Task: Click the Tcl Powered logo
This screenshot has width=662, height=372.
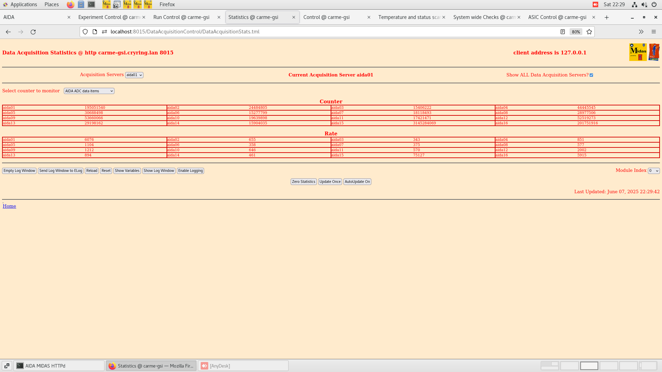Action: [x=654, y=52]
